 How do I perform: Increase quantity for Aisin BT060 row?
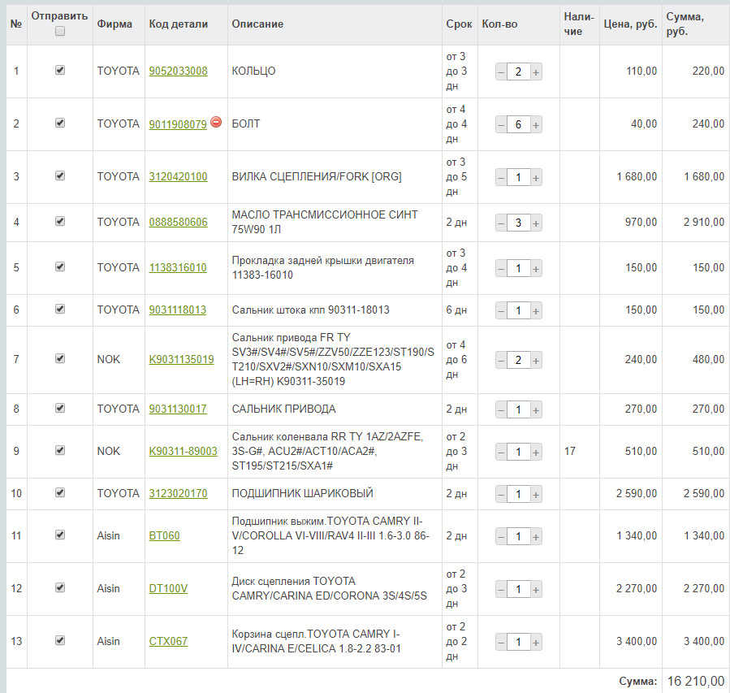[536, 536]
